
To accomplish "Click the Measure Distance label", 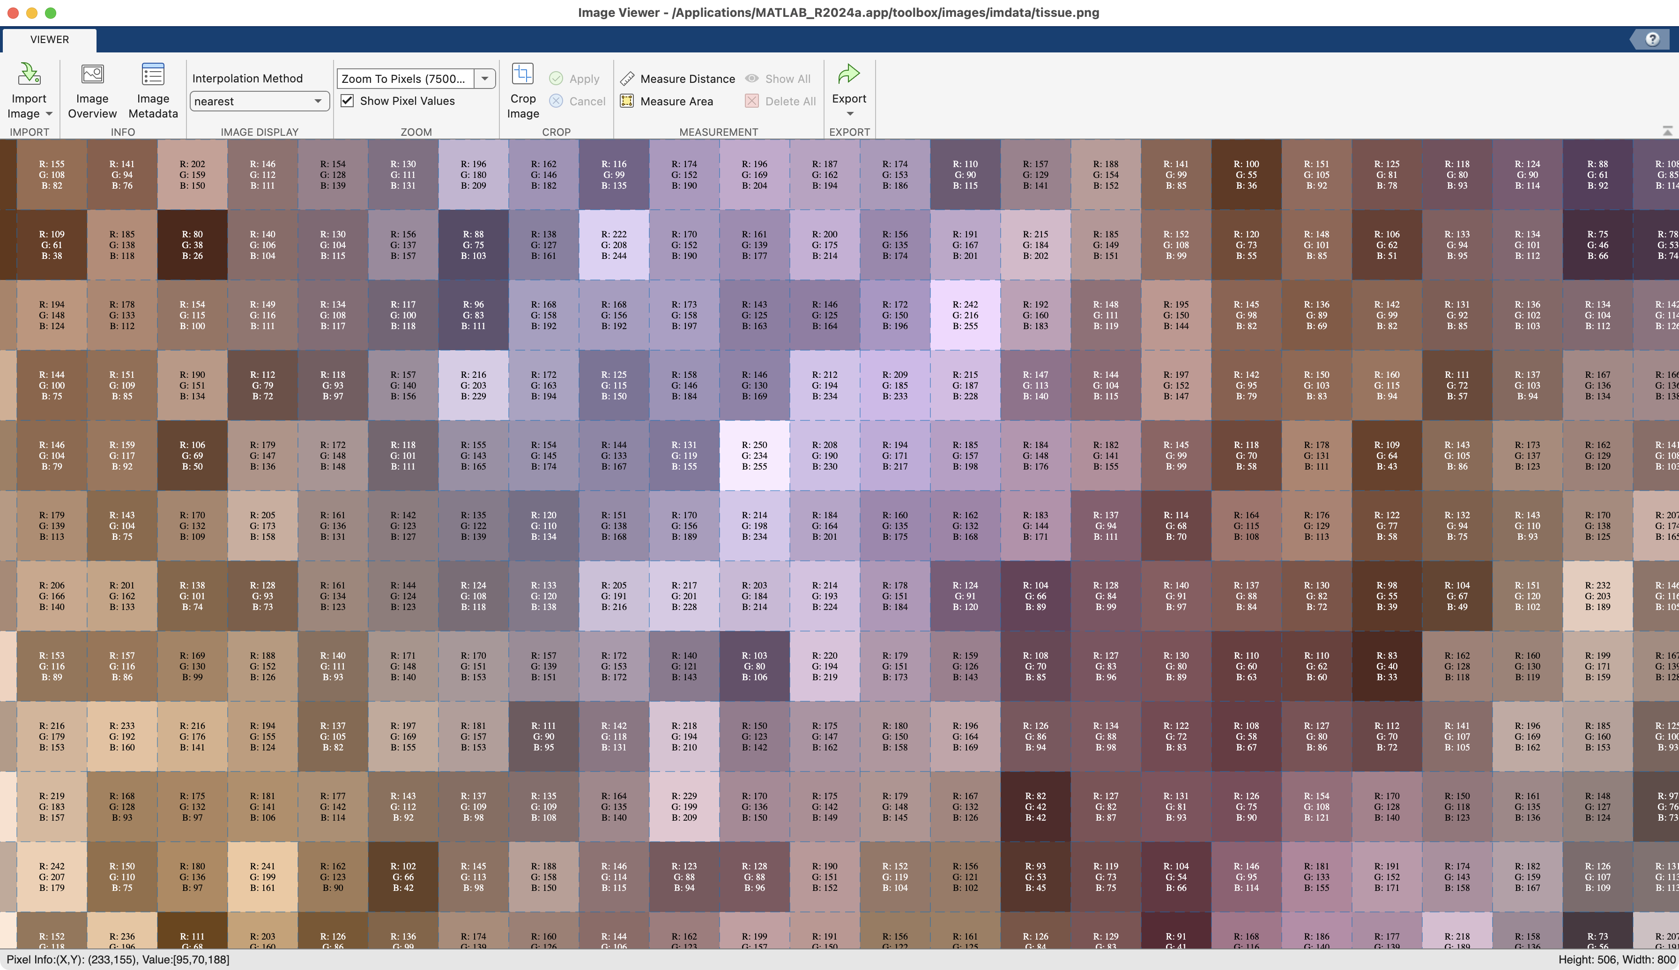I will 688,79.
